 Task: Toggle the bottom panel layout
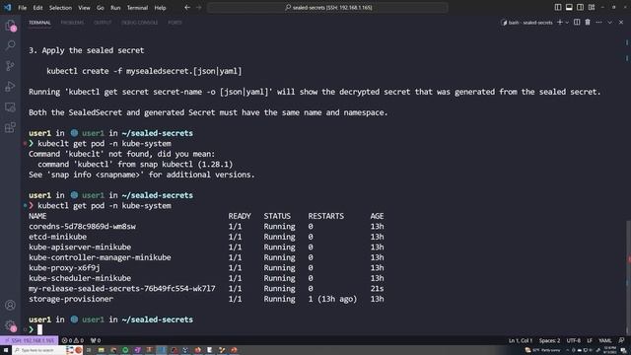pos(569,7)
